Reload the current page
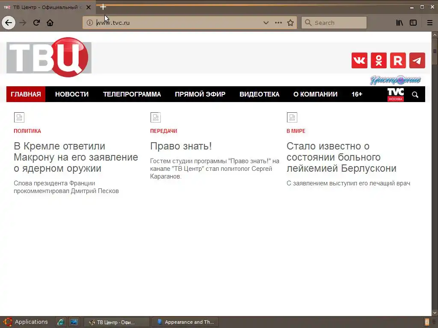Viewport: 438px width, 328px height. (36, 23)
